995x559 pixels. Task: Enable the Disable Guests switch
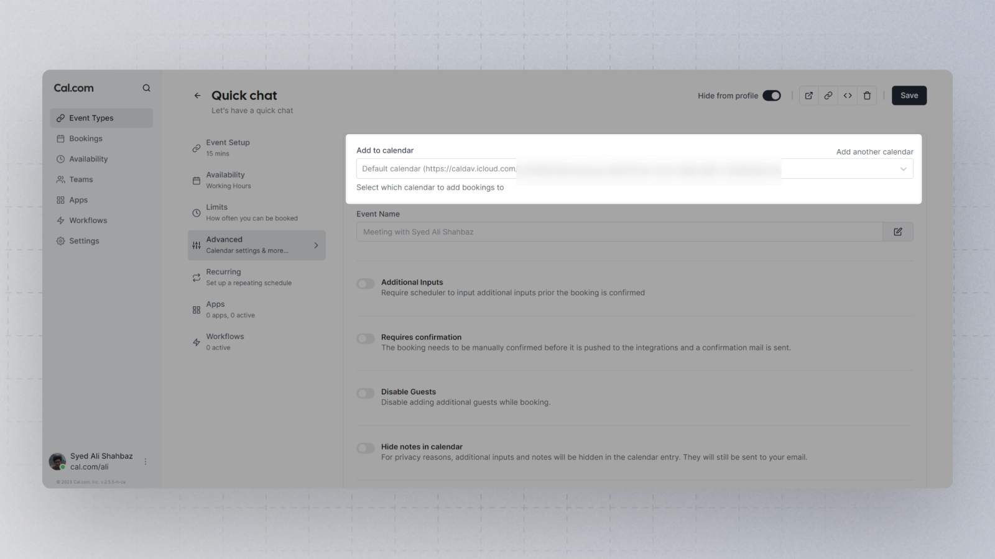click(366, 393)
